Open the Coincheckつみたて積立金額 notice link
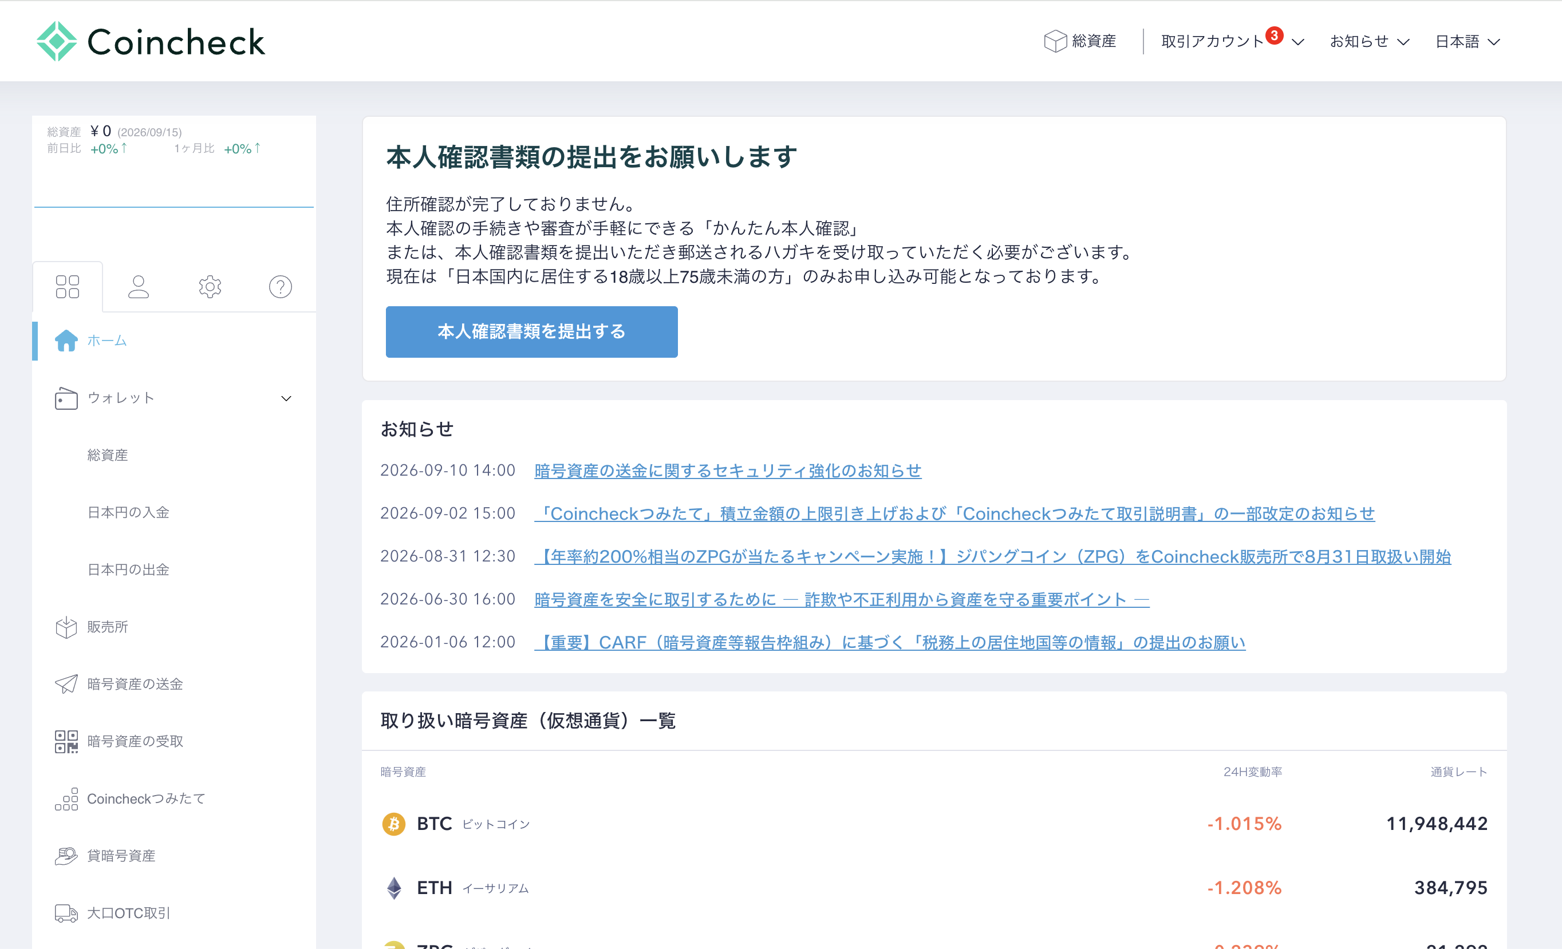This screenshot has width=1562, height=949. 954,514
